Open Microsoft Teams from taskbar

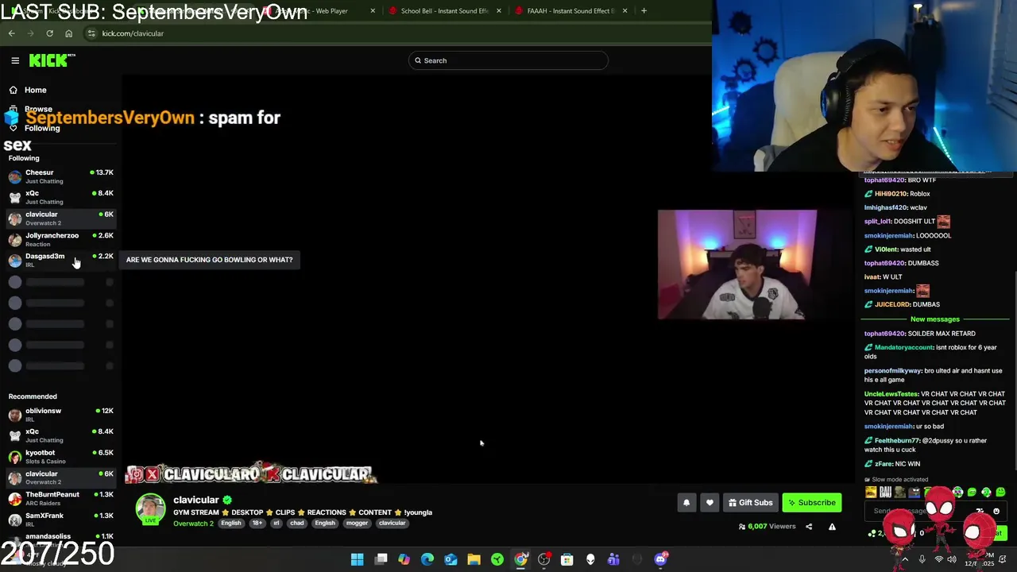[x=613, y=559]
